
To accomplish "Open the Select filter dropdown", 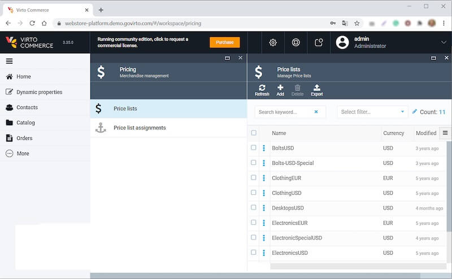I will [373, 112].
